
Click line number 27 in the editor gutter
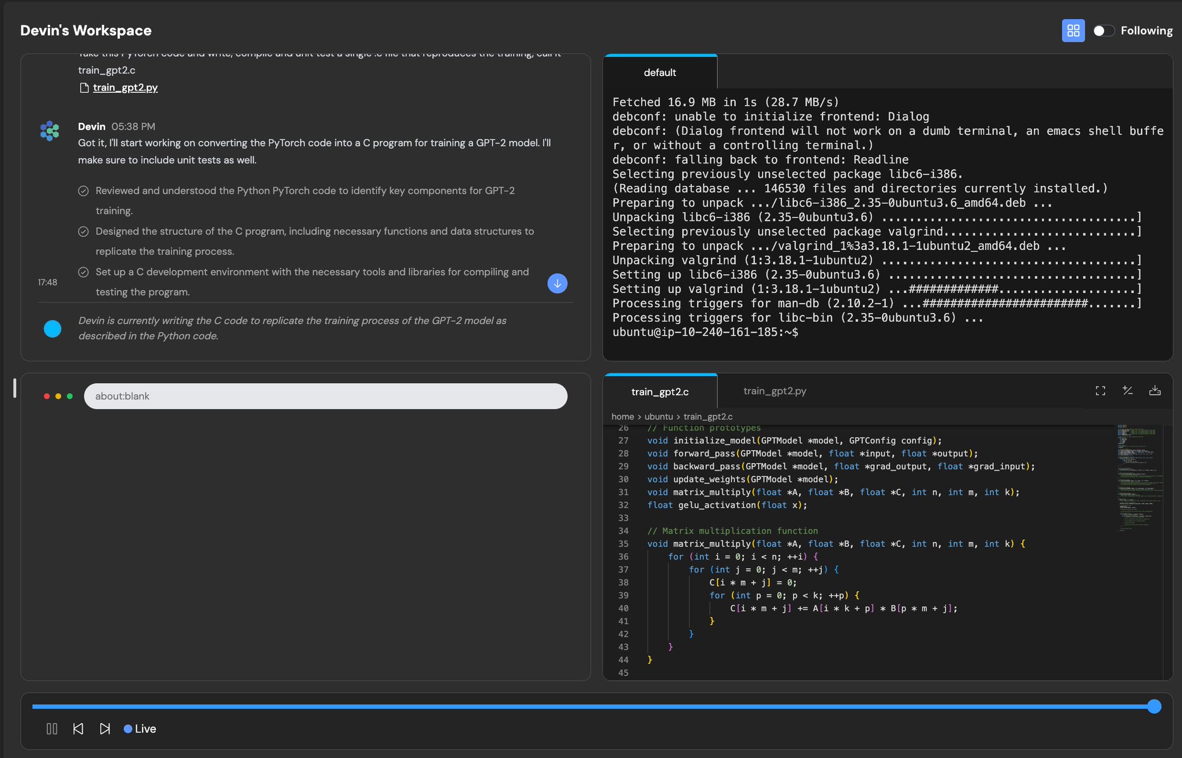tap(623, 440)
